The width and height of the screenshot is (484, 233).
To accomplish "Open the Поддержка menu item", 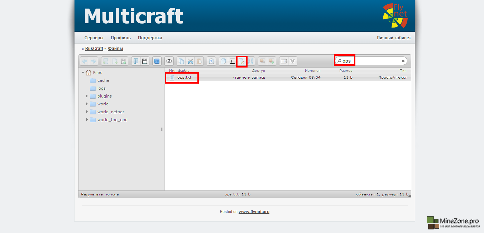I will tap(150, 38).
